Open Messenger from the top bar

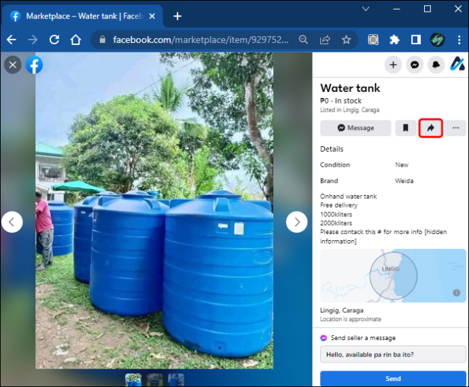coord(414,65)
